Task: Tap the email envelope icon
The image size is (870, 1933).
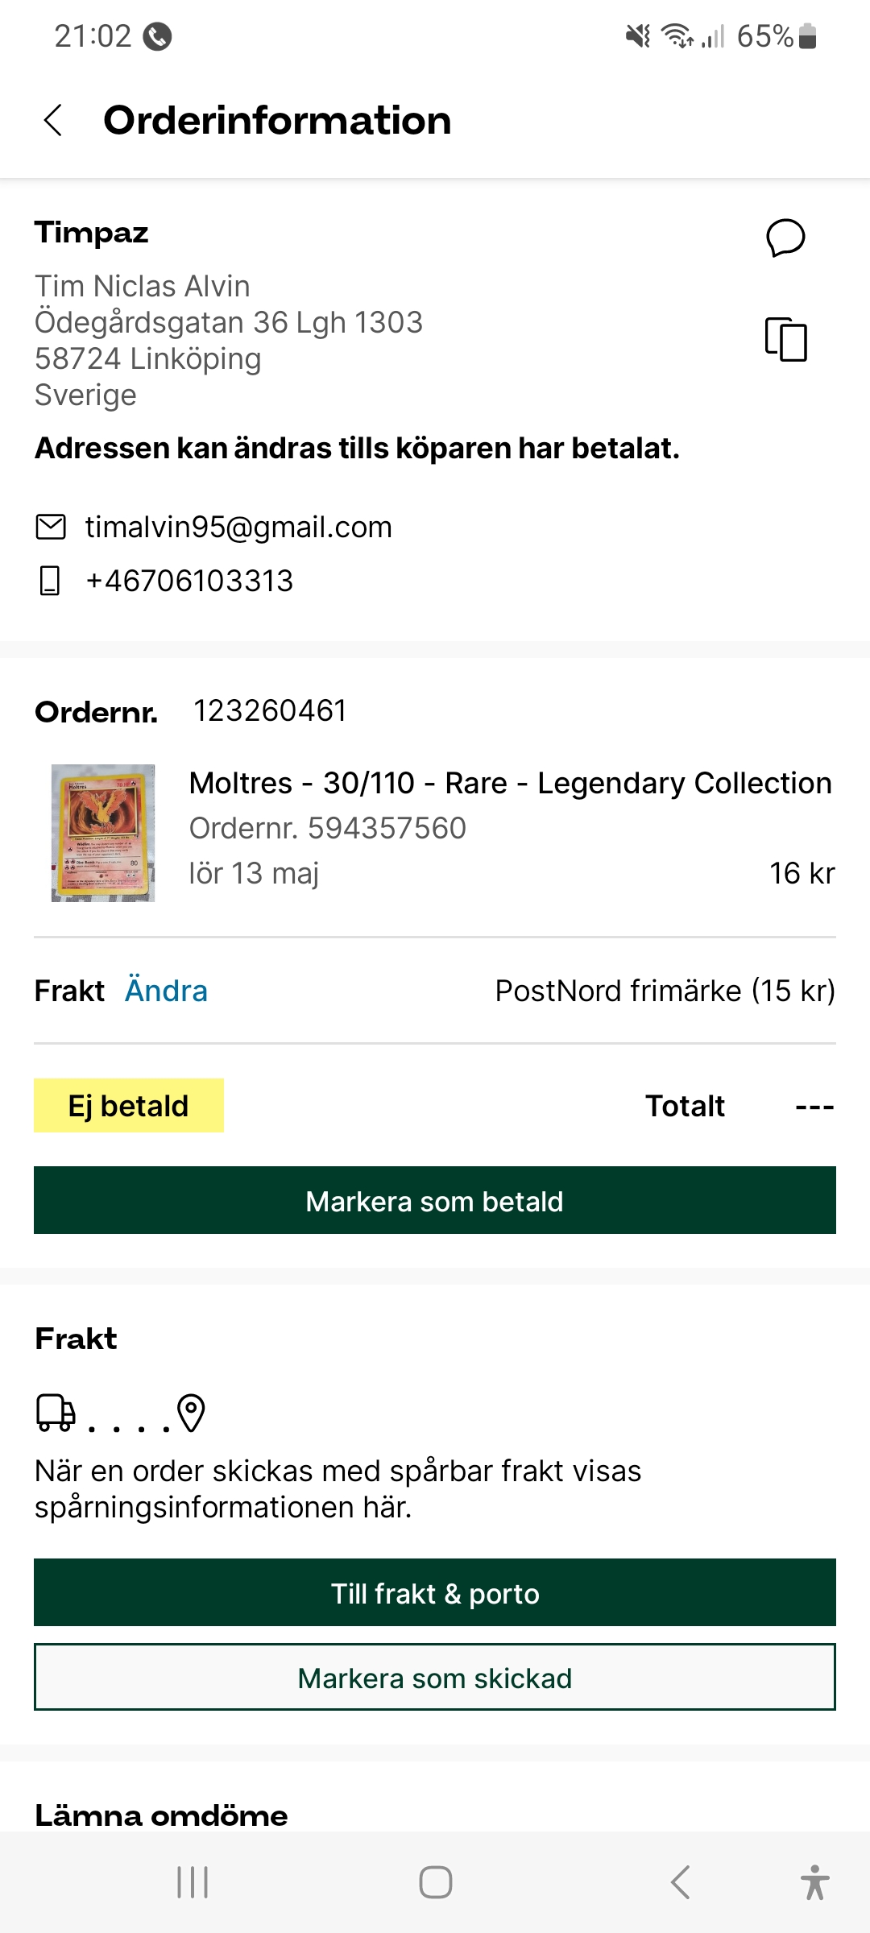Action: pyautogui.click(x=51, y=527)
